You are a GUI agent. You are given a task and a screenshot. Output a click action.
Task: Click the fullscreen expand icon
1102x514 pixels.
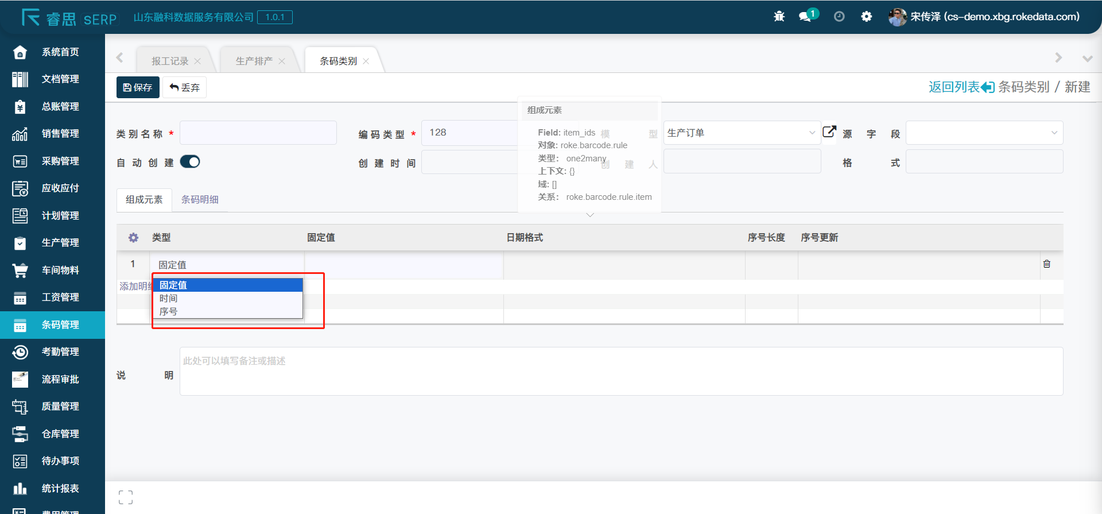pyautogui.click(x=126, y=497)
